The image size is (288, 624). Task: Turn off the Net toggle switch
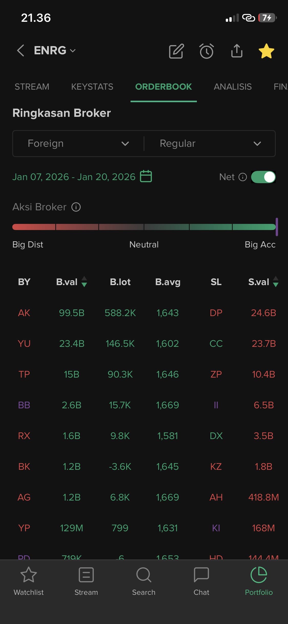(x=263, y=177)
